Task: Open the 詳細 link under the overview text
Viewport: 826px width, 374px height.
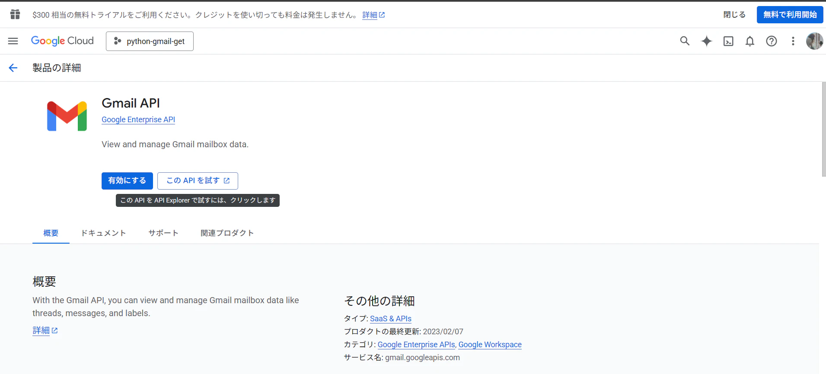Action: (45, 330)
